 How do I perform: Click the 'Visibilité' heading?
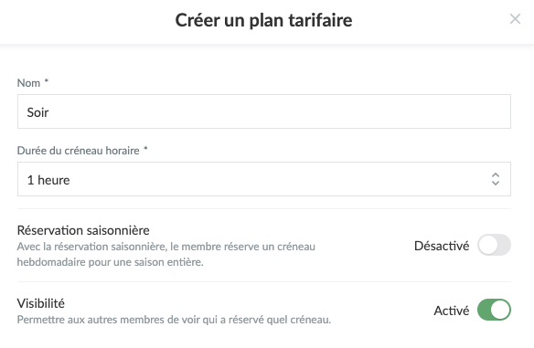40,303
